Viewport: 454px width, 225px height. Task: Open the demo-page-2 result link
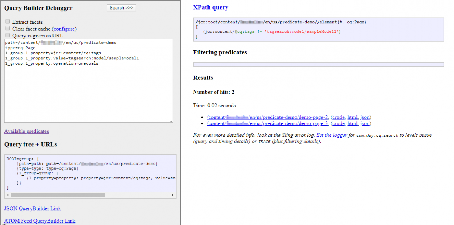pos(267,117)
